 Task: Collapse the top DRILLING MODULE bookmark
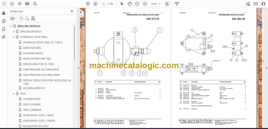pyautogui.click(x=11, y=26)
